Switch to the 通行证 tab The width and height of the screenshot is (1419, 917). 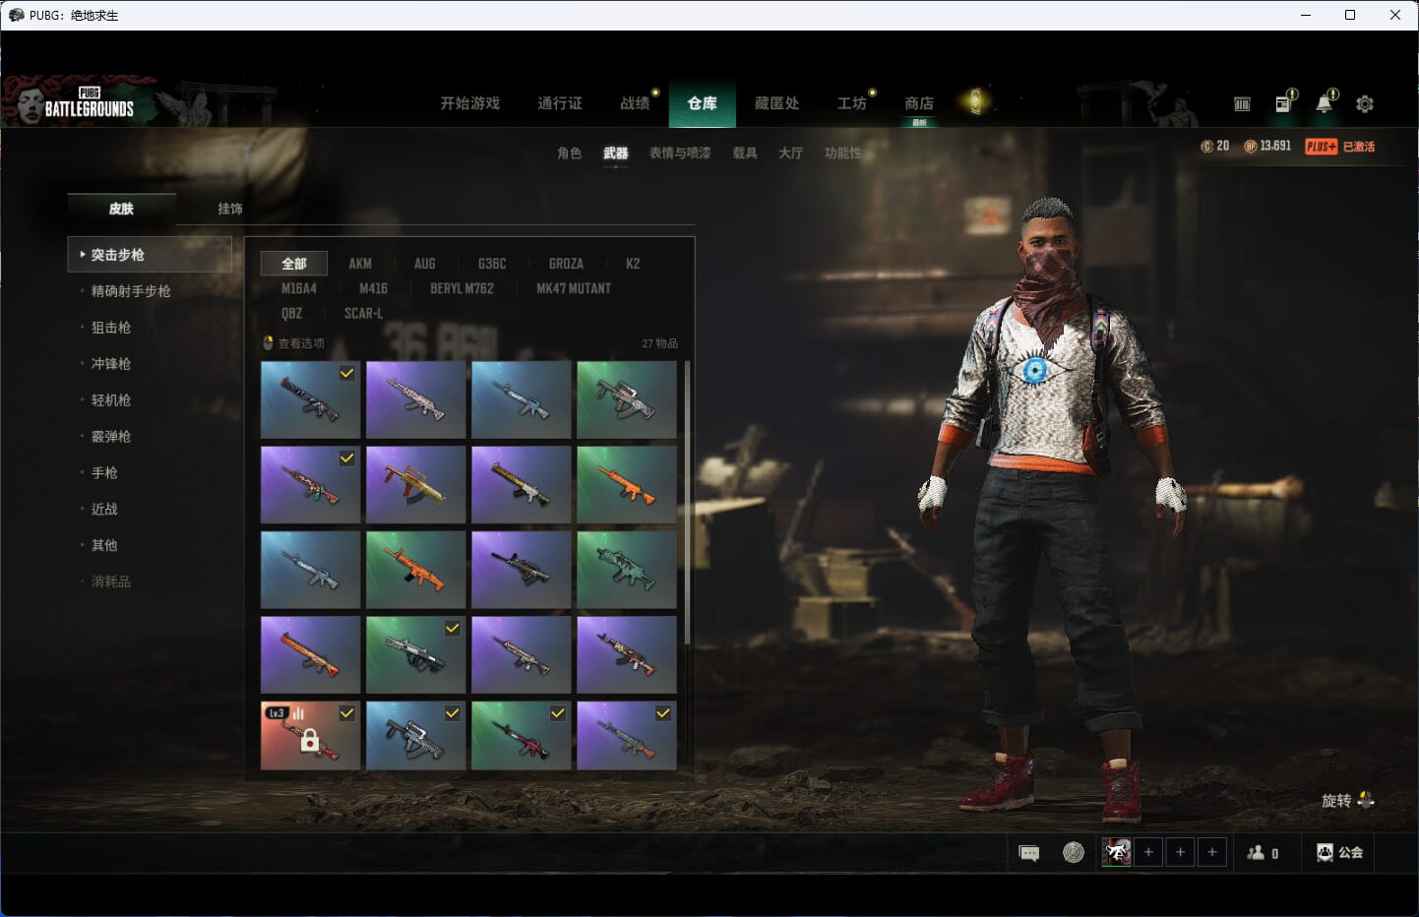click(x=559, y=103)
